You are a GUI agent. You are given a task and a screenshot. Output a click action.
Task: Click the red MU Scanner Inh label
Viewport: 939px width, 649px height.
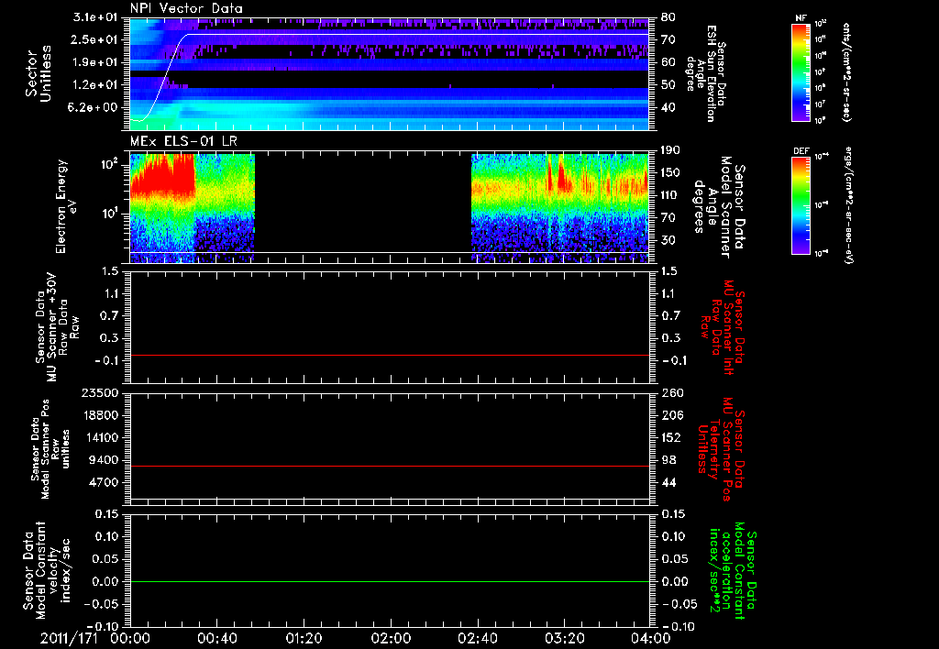[x=723, y=327]
